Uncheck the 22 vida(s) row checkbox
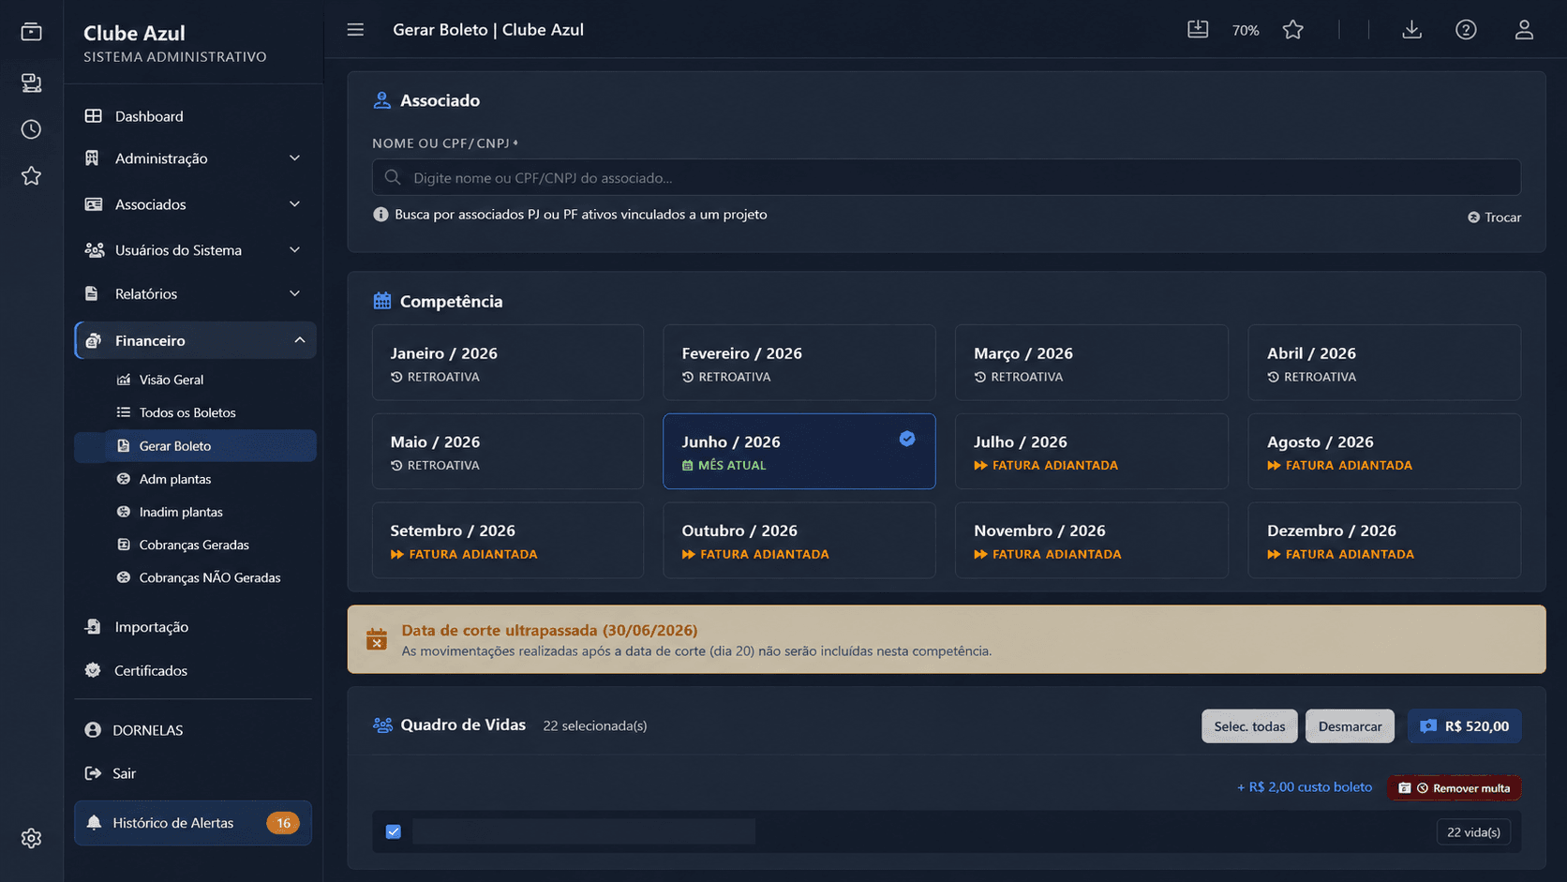This screenshot has height=882, width=1567. click(394, 832)
